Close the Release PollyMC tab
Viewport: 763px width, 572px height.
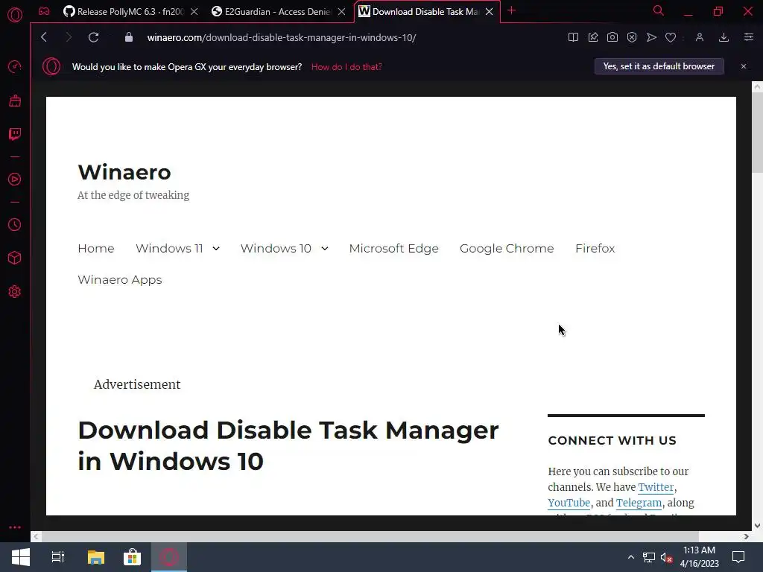[x=194, y=12]
